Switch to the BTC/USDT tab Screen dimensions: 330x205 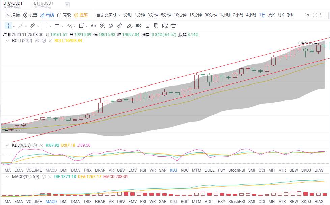pos(13,5)
